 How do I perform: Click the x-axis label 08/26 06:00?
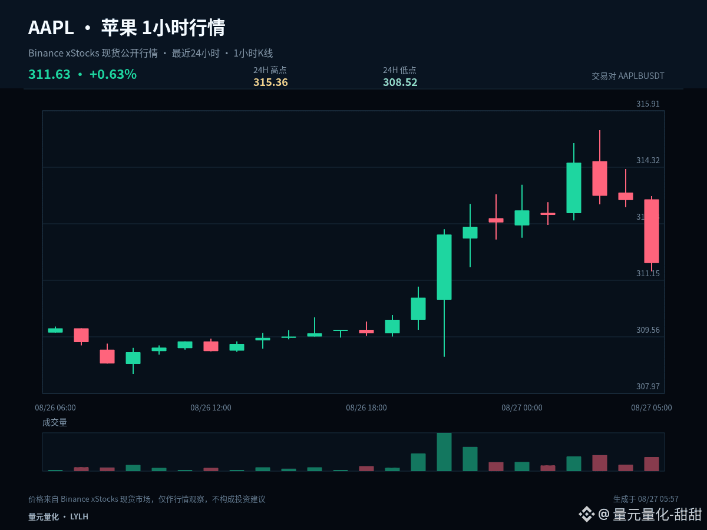pos(55,408)
